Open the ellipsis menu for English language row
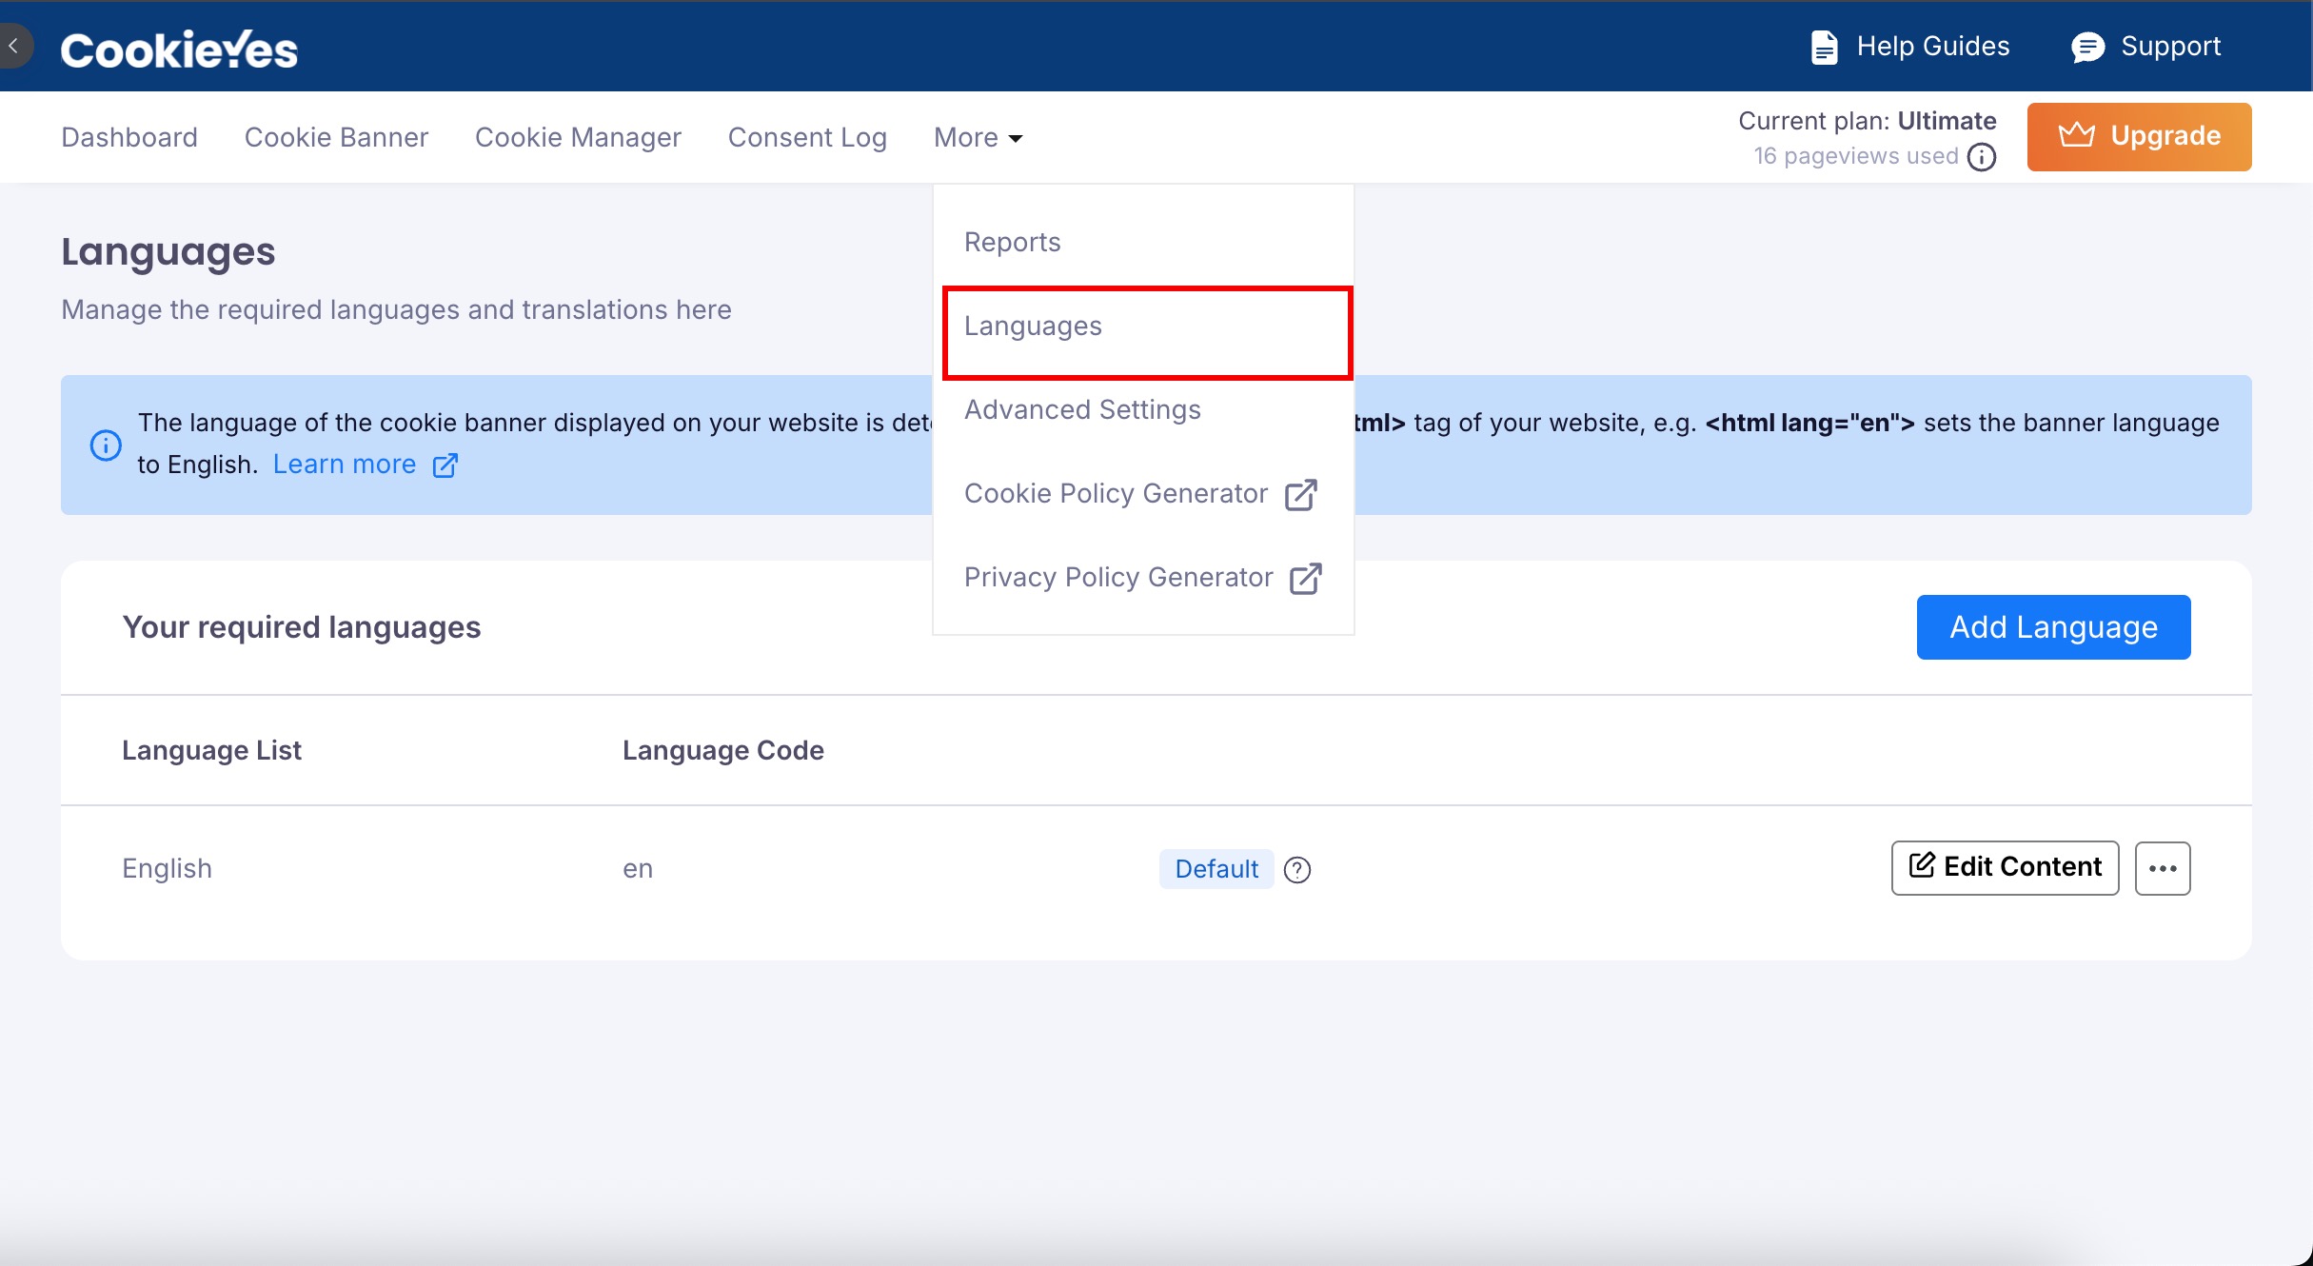This screenshot has height=1266, width=2313. tap(2163, 867)
